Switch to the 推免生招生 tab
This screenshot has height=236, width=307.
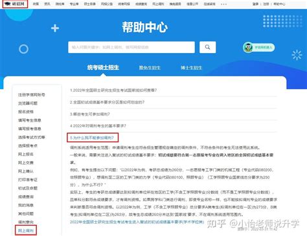[150, 68]
